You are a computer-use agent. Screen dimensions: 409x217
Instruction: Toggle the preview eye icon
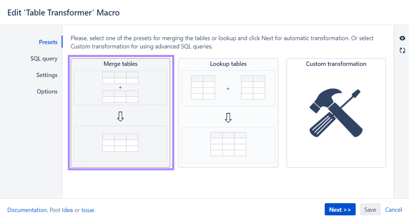pos(402,38)
